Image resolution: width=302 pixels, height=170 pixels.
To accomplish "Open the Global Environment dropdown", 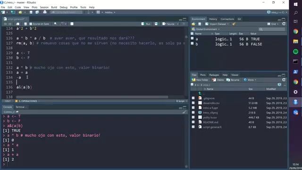I will (x=206, y=29).
